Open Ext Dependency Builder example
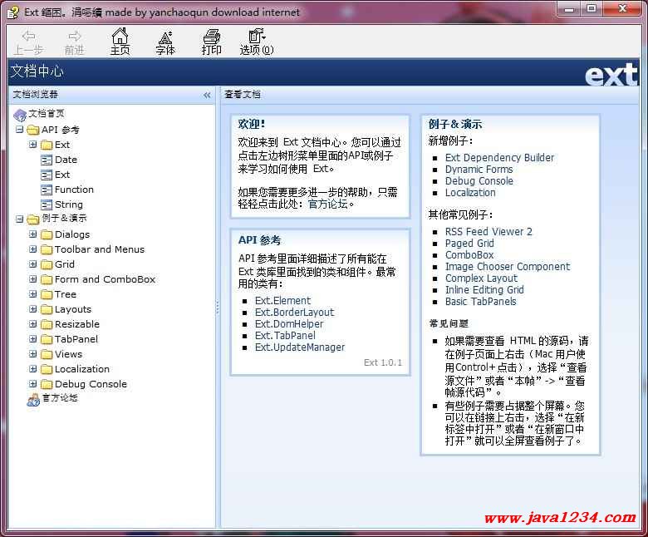 tap(499, 157)
